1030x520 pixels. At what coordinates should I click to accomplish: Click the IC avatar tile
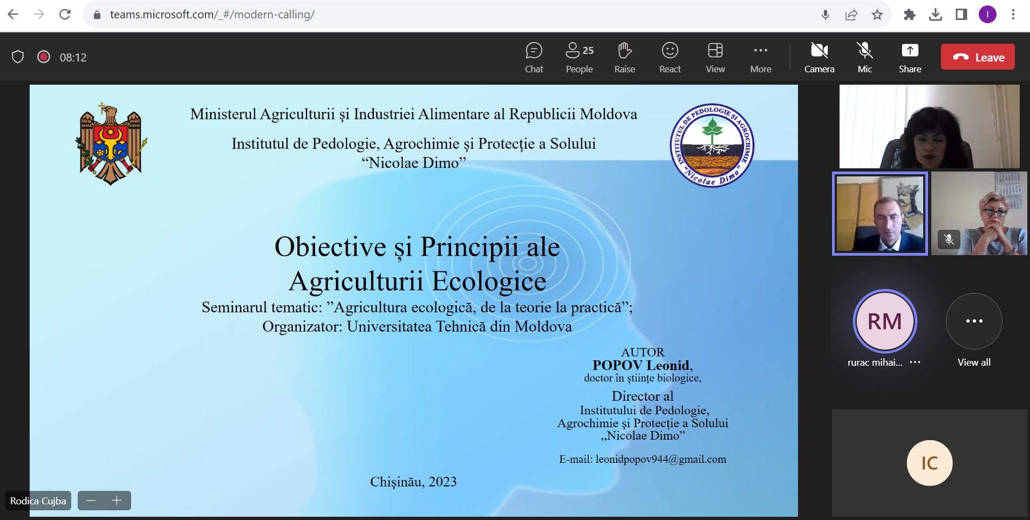930,463
